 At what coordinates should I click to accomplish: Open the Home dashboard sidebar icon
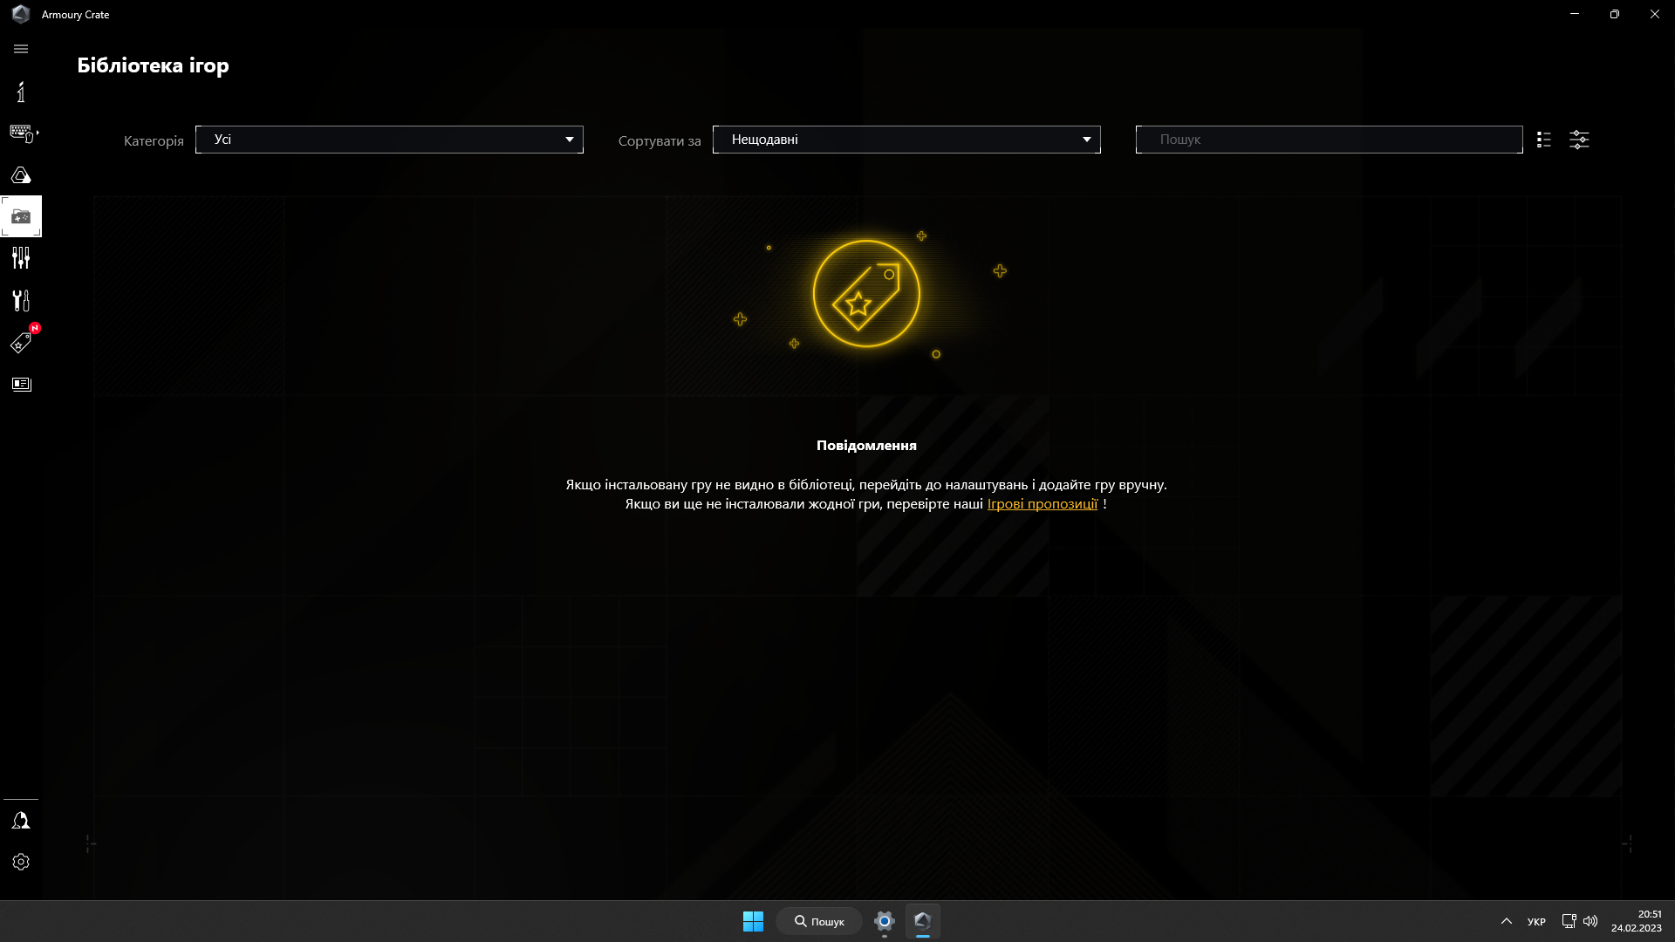click(21, 92)
